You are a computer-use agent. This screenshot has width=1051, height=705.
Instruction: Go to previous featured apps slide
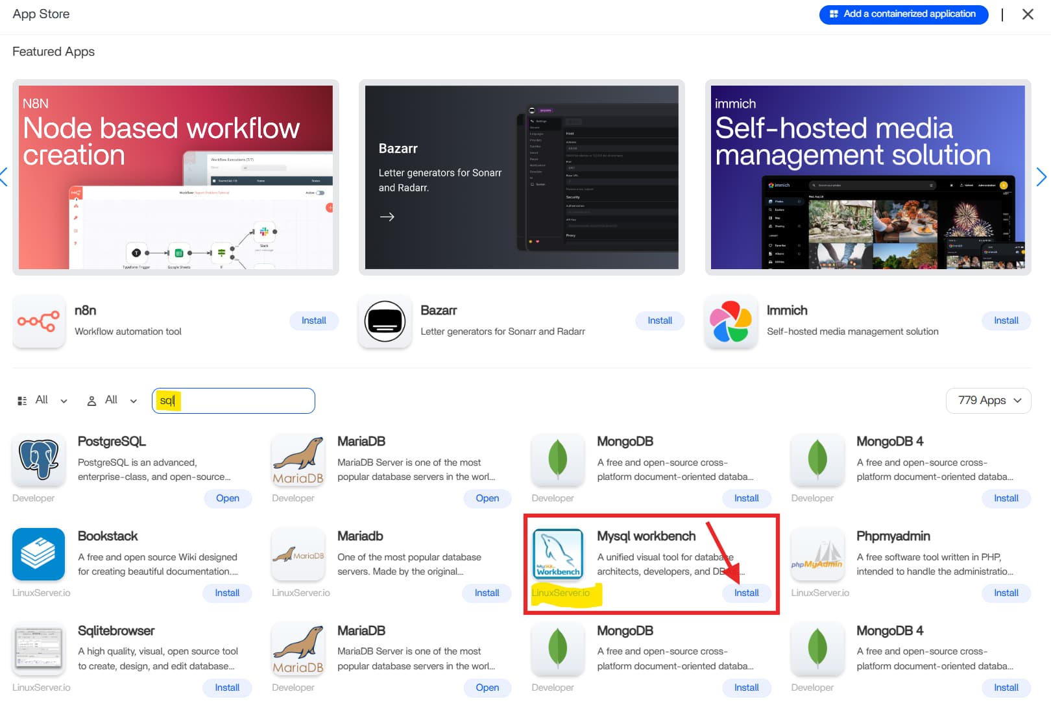pyautogui.click(x=5, y=177)
